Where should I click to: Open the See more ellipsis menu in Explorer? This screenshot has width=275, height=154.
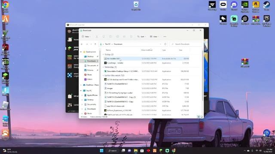pos(165,36)
